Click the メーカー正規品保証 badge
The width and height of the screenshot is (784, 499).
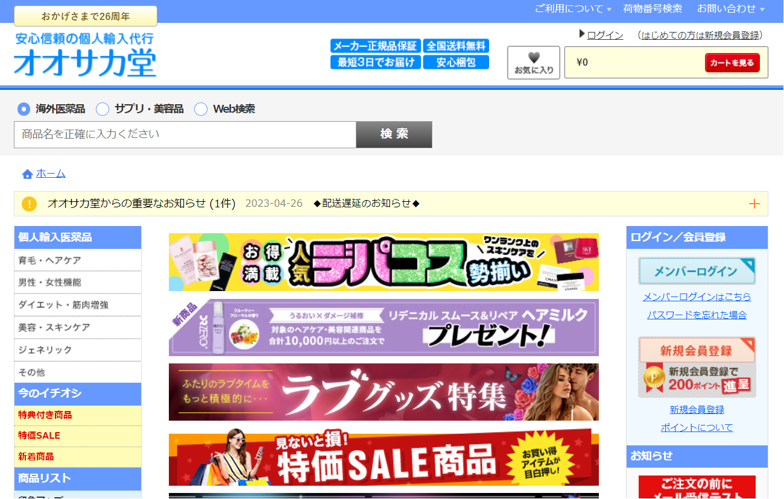(x=375, y=46)
